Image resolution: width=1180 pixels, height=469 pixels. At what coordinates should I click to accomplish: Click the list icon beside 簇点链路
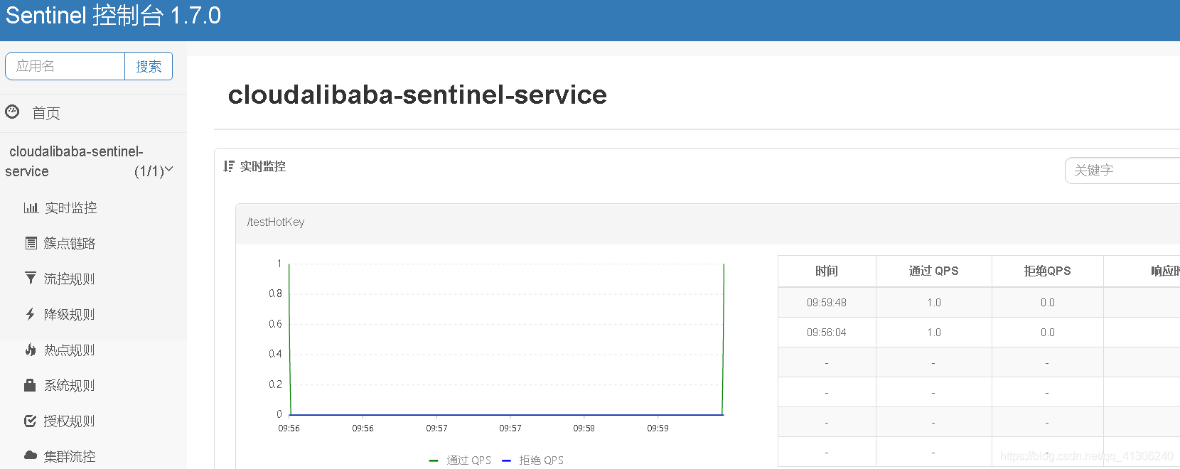click(31, 243)
